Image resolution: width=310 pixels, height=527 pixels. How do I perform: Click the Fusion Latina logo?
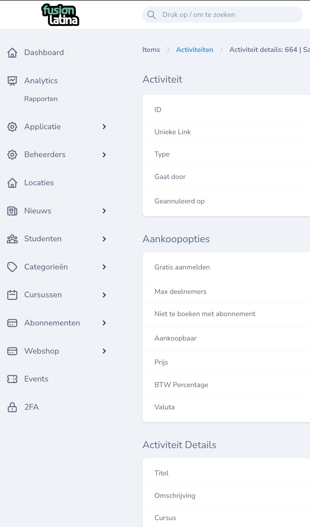[61, 14]
